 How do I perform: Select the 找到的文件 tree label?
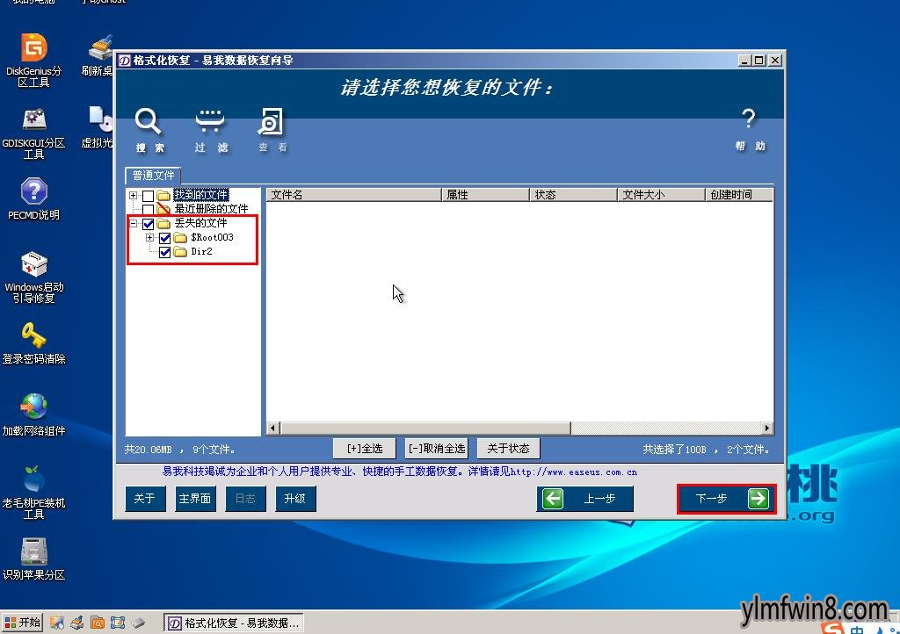point(201,196)
